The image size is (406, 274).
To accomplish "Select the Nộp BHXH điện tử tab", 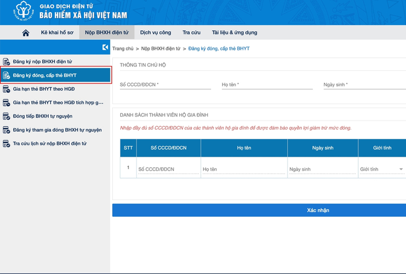I will pos(107,32).
